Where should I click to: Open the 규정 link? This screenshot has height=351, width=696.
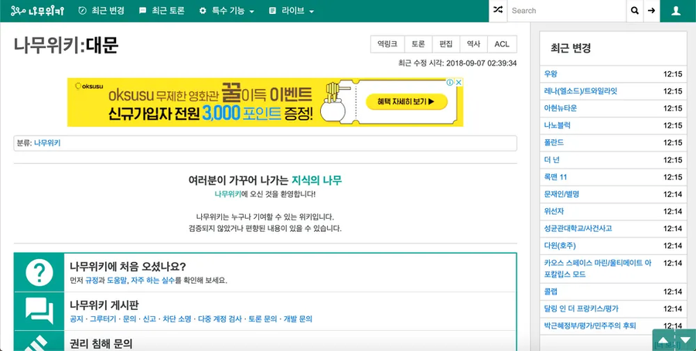pos(91,281)
